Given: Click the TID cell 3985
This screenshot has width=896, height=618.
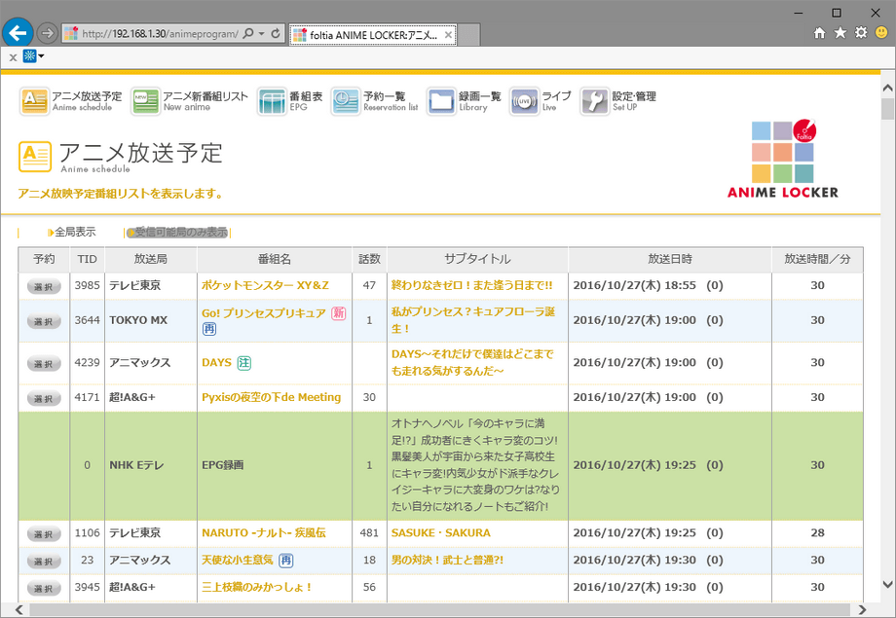Looking at the screenshot, I should (x=87, y=285).
